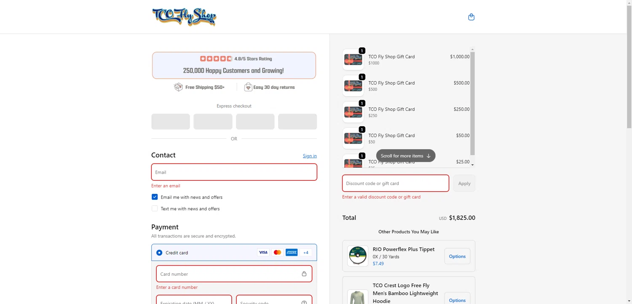Image resolution: width=632 pixels, height=304 pixels.
Task: Click the Sign in link
Action: click(x=310, y=156)
